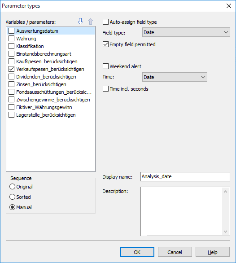The width and height of the screenshot is (236, 263).
Task: Expand the Time dropdown
Action: 175,77
